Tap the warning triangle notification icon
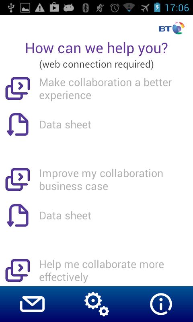 coord(40,8)
